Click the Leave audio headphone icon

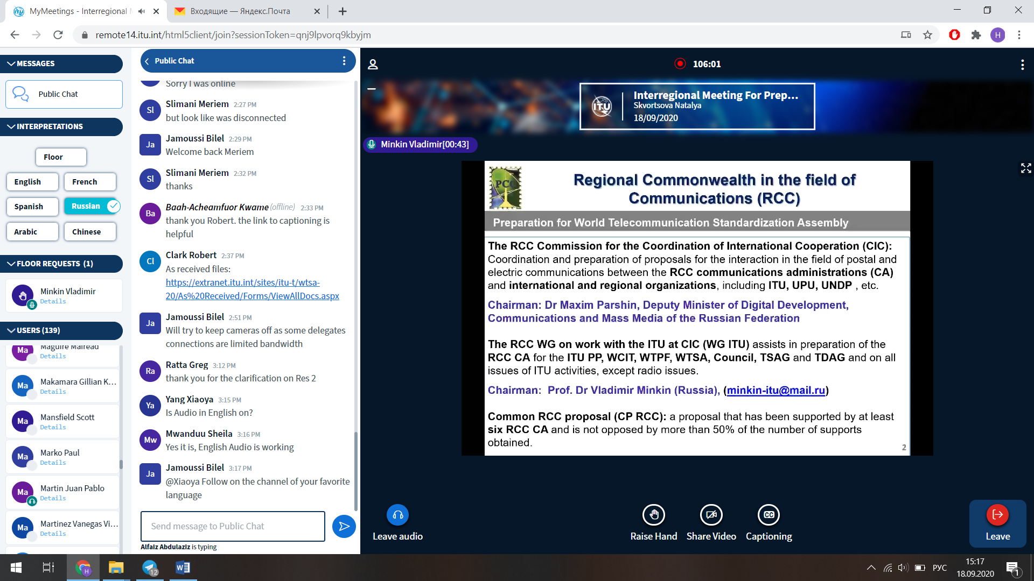pyautogui.click(x=397, y=515)
